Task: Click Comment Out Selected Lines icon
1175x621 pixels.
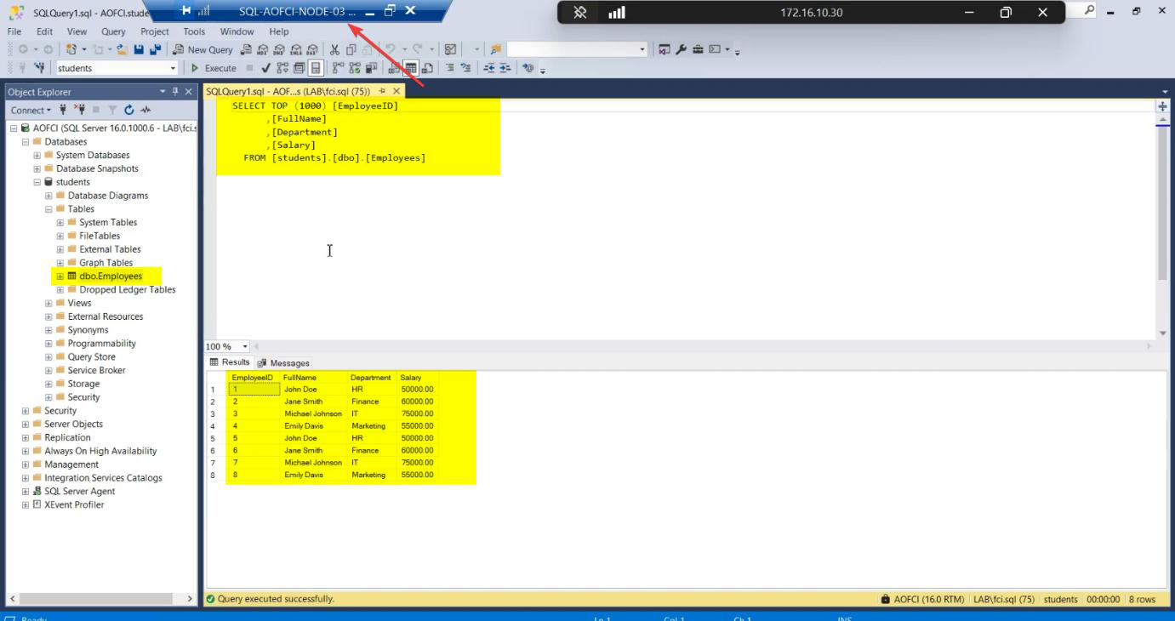Action: [450, 68]
